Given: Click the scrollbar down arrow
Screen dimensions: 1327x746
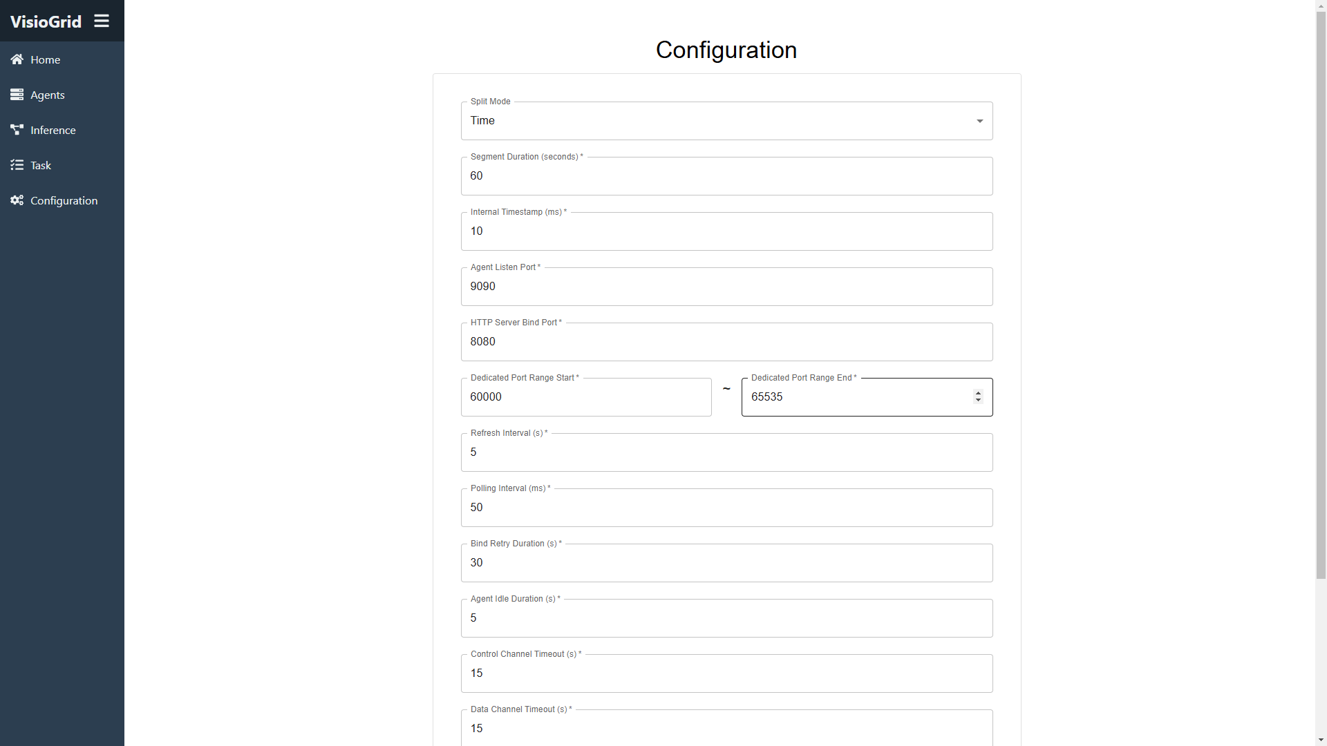Looking at the screenshot, I should [1321, 740].
